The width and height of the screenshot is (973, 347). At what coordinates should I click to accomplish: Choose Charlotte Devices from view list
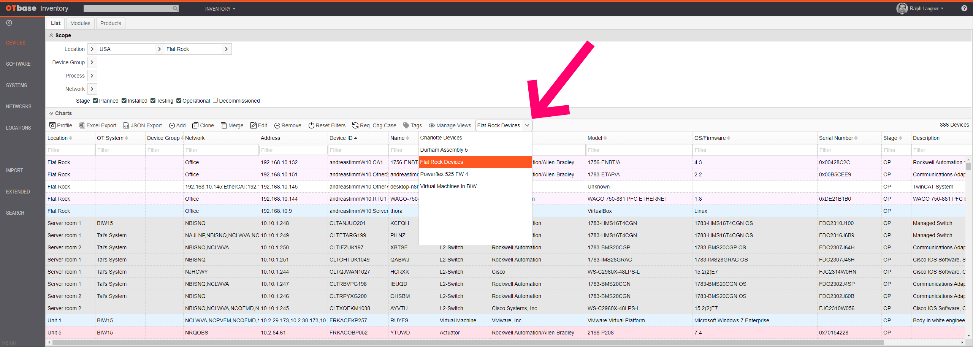click(475, 138)
